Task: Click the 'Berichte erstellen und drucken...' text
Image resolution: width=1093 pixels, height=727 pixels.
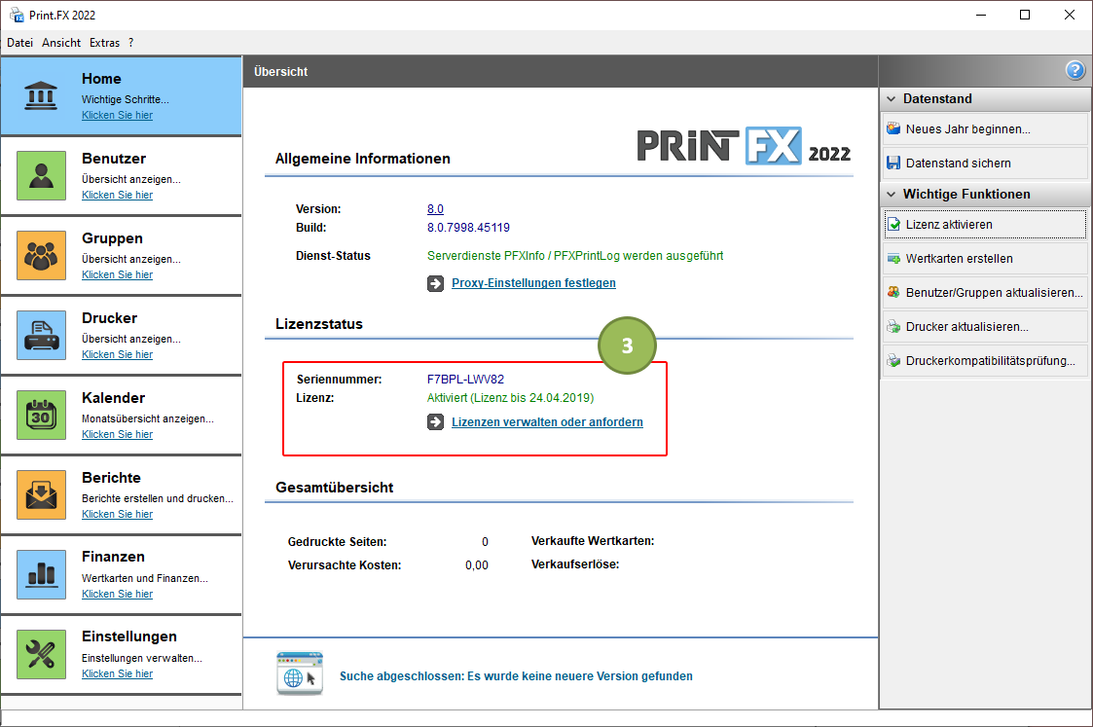Action: (x=158, y=498)
